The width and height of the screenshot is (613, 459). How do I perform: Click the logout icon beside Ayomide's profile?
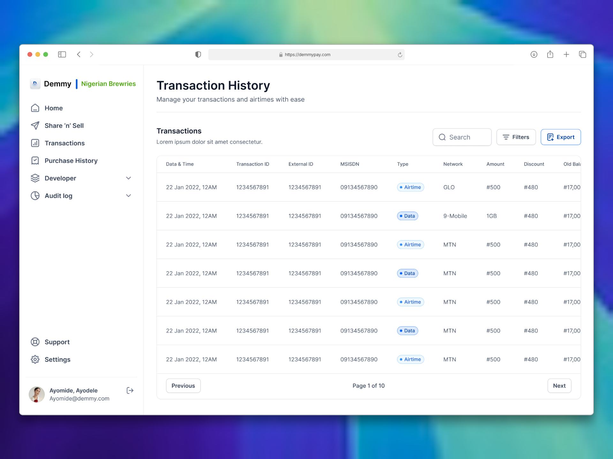(x=130, y=390)
